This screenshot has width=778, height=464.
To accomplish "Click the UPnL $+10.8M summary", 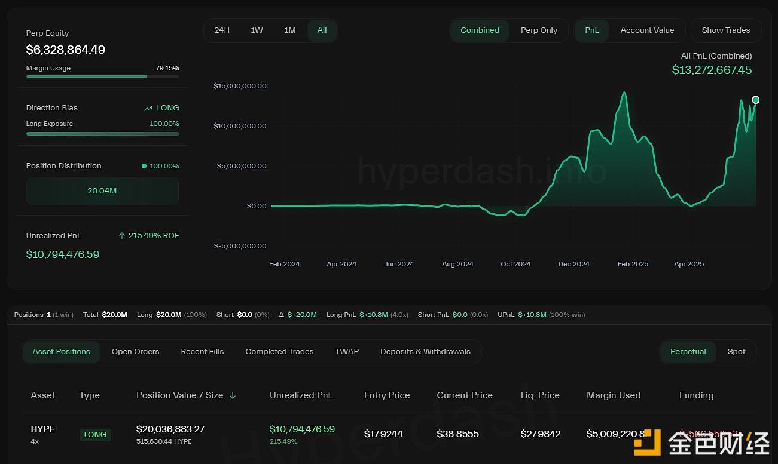I will coord(541,315).
